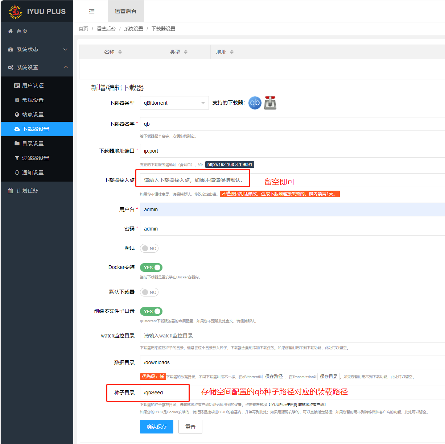Open 用户认证 in the sidebar
The width and height of the screenshot is (445, 444).
coord(33,86)
